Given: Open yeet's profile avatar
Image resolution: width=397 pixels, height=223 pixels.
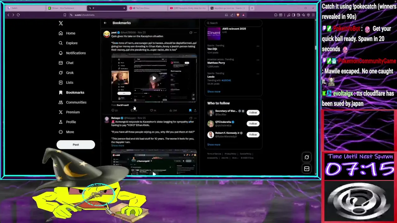Looking at the screenshot, I should [x=106, y=34].
